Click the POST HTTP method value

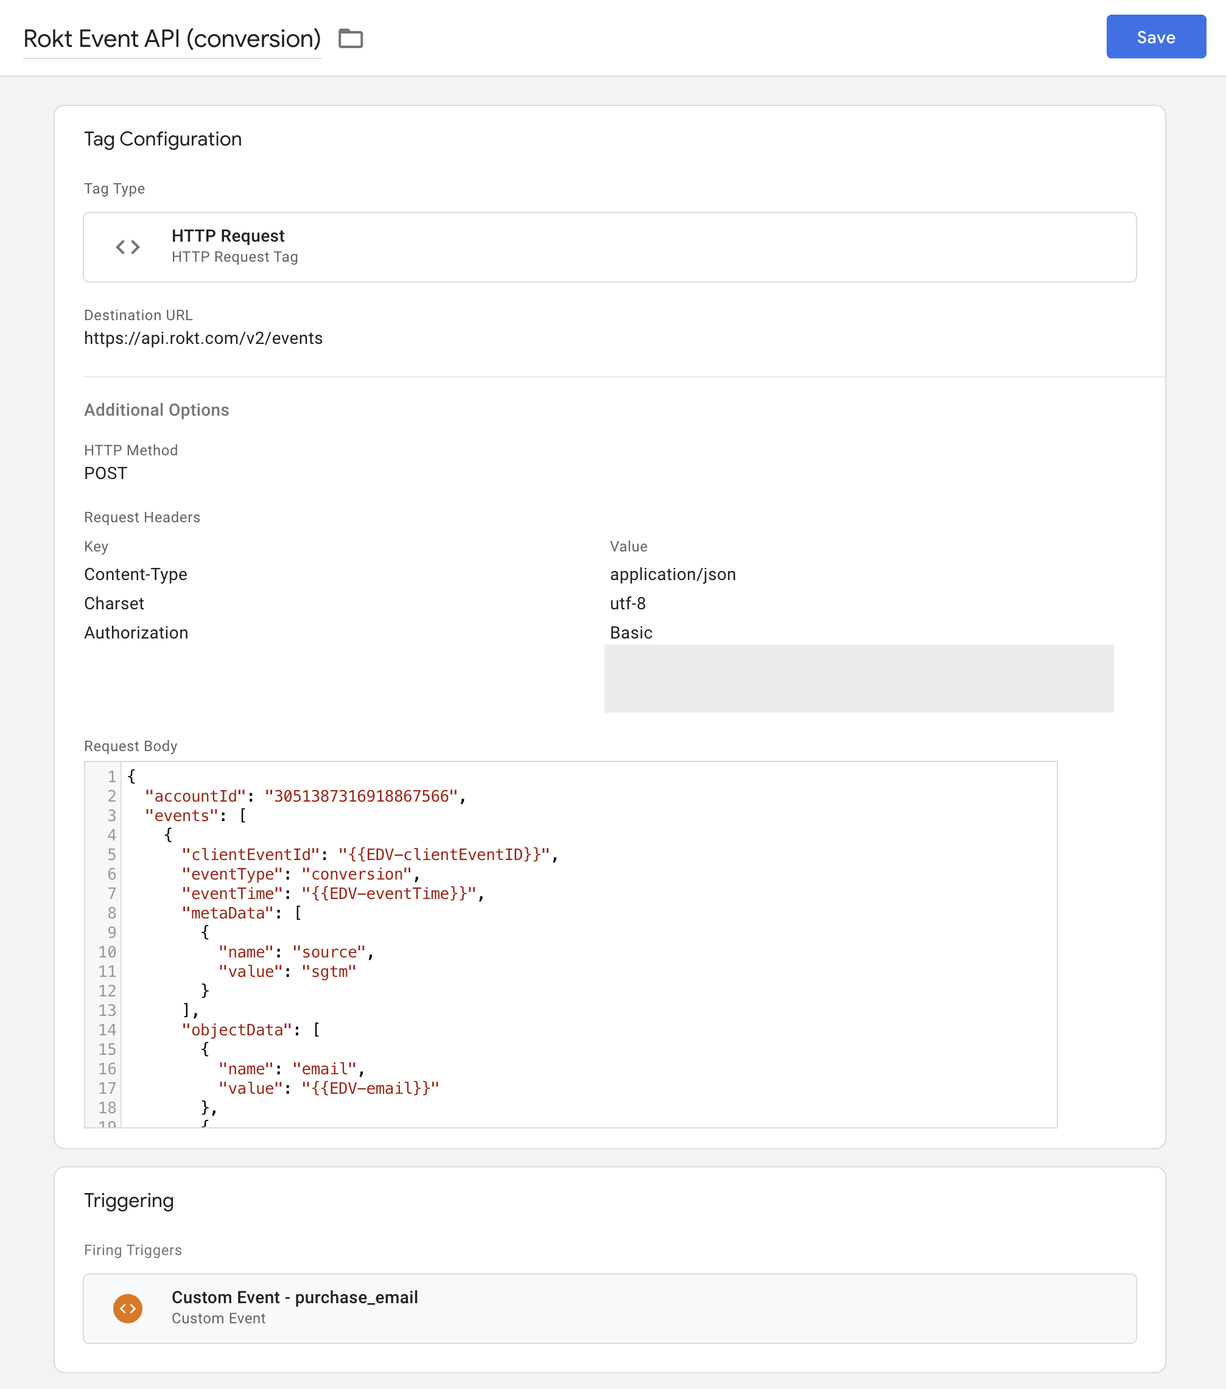coord(105,474)
